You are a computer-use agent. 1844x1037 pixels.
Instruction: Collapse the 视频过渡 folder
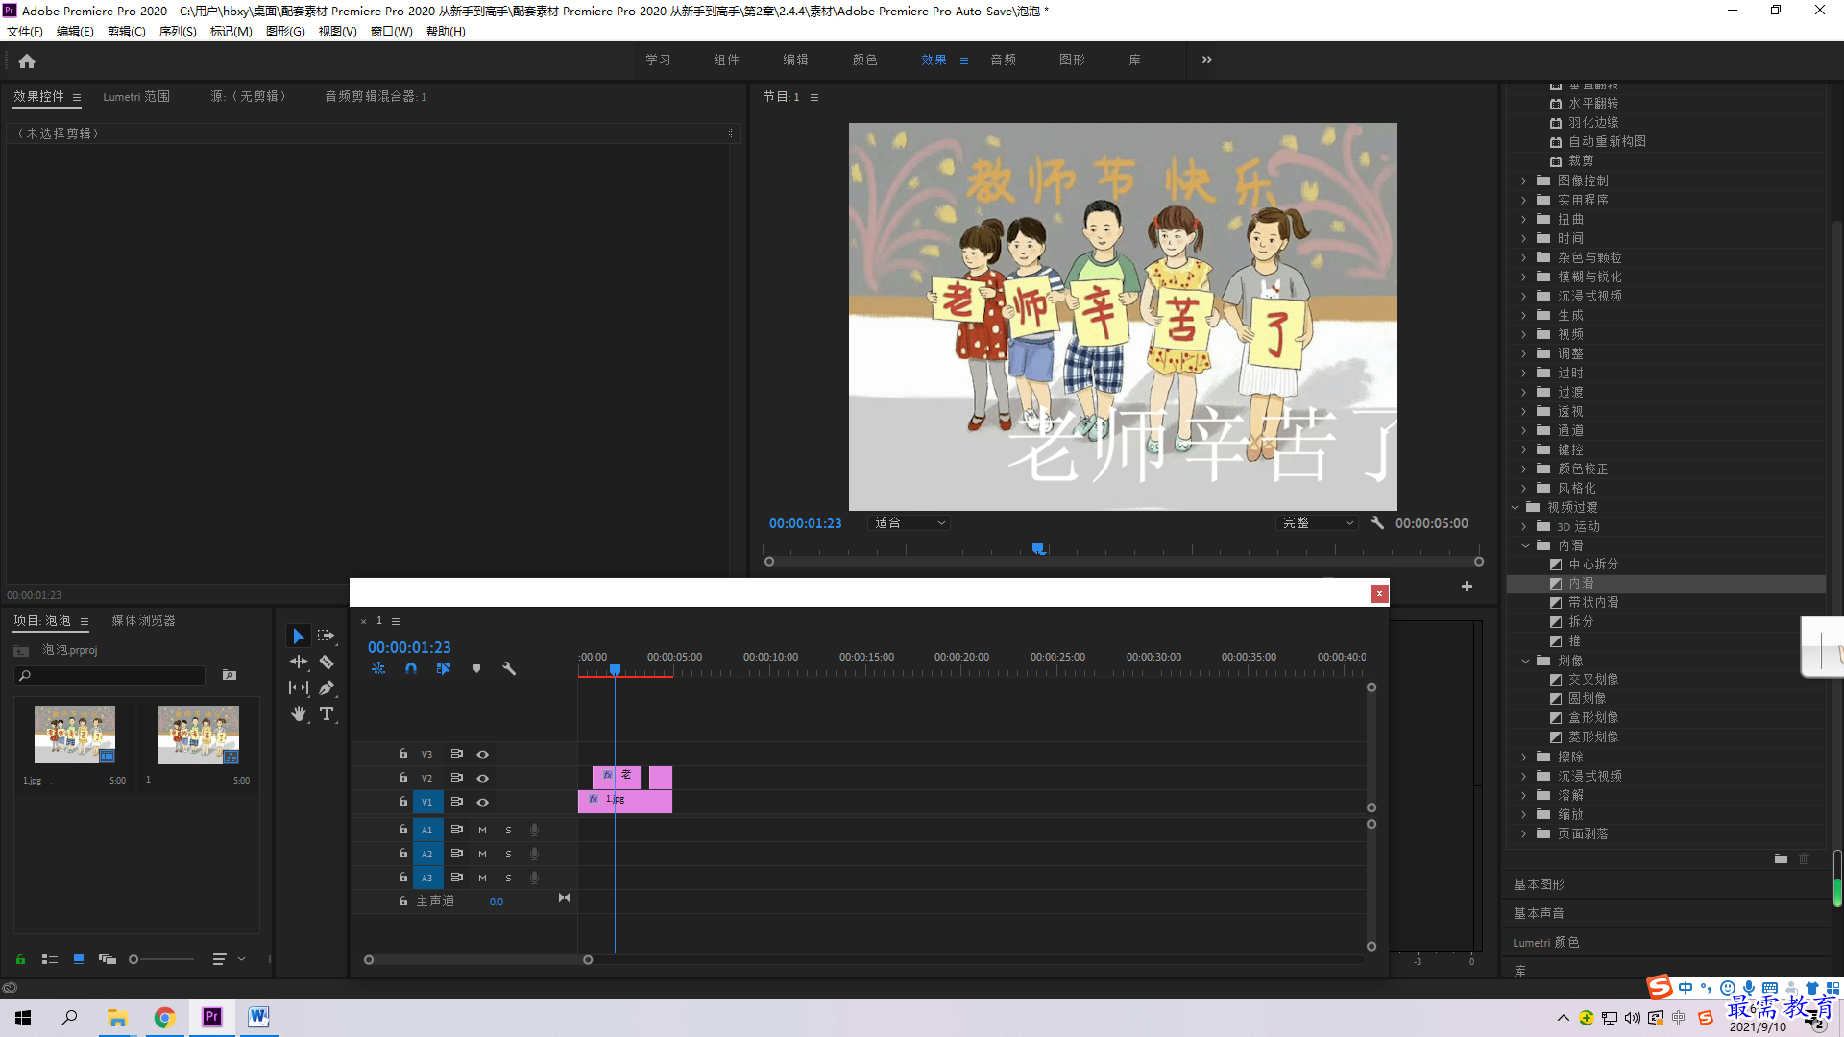(x=1515, y=507)
